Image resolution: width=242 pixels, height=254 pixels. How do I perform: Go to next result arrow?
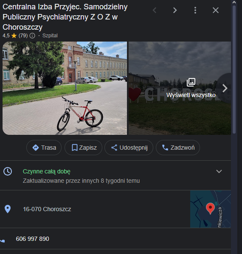coord(175,10)
